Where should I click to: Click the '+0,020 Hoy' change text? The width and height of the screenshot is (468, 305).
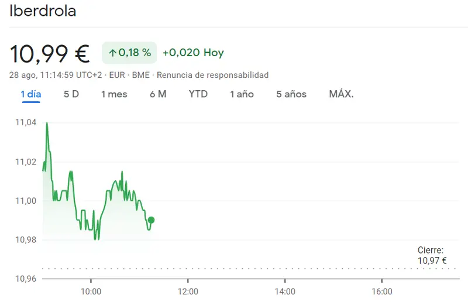pyautogui.click(x=193, y=53)
